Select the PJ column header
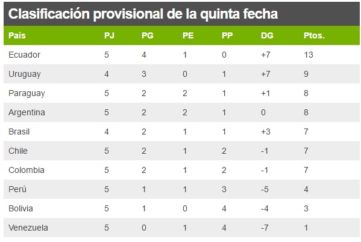The image size is (361, 242). point(109,35)
